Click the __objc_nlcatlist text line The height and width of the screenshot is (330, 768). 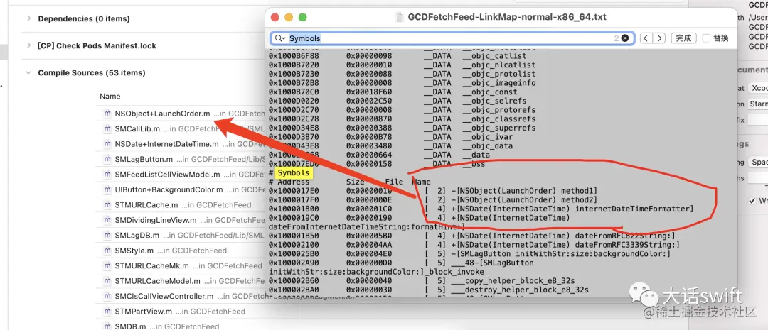click(x=402, y=65)
